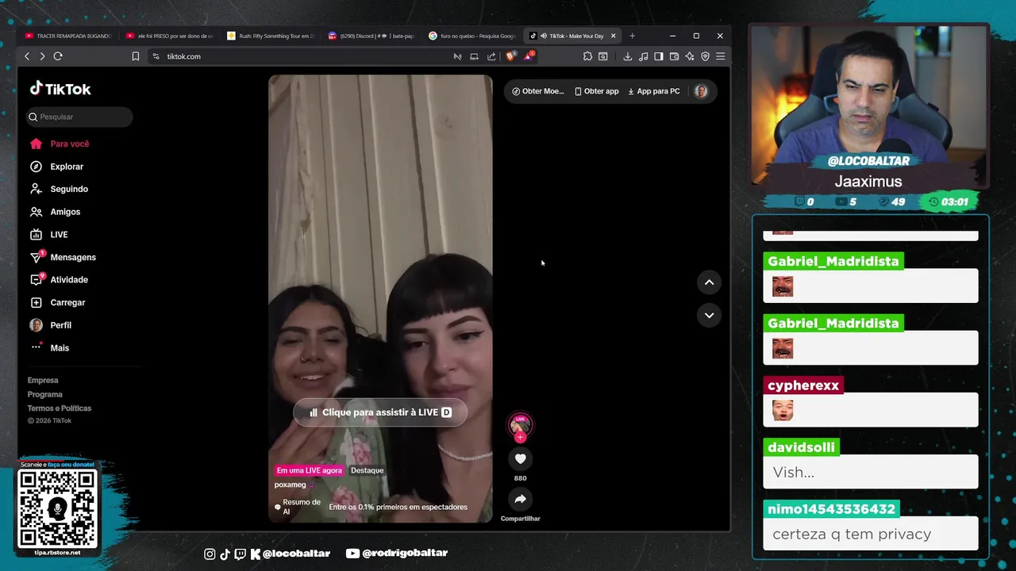Toggle the browser sidebar panel icon

(x=658, y=56)
